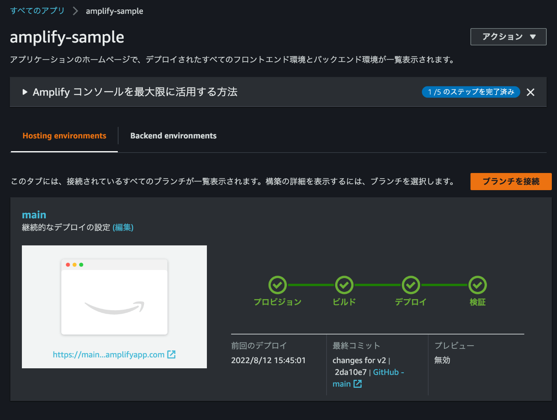Click the プロビジョン step check icon
557x420 pixels.
tap(278, 285)
